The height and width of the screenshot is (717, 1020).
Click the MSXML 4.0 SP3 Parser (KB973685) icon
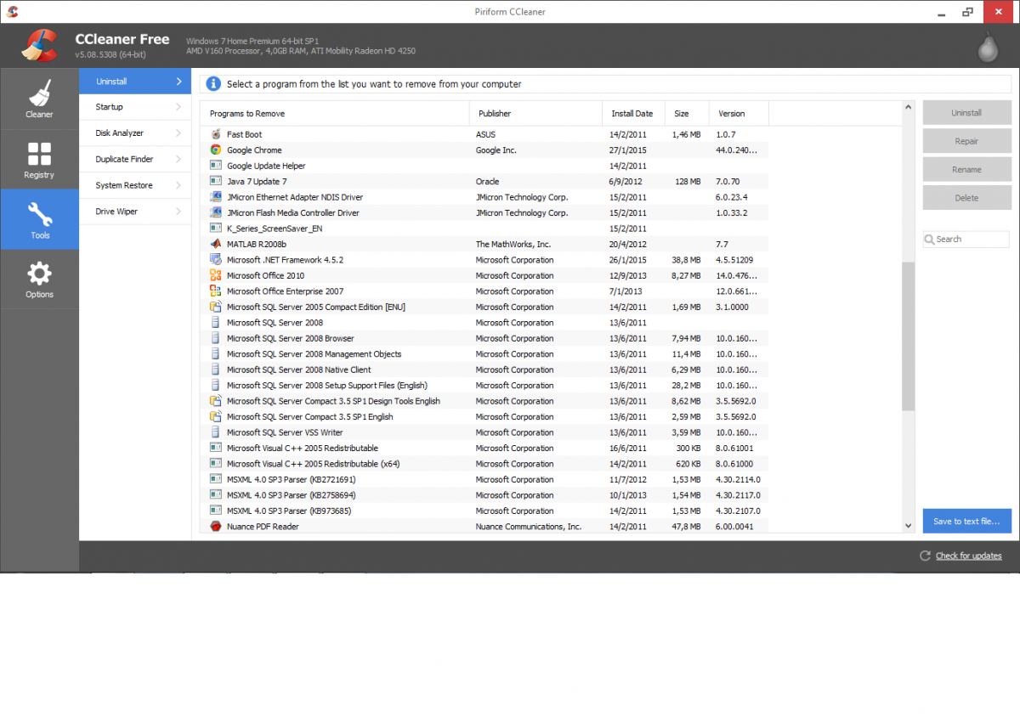[x=215, y=511]
